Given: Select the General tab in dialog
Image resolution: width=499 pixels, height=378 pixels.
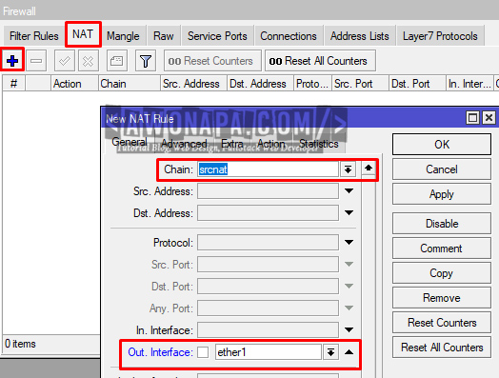Looking at the screenshot, I should pyautogui.click(x=130, y=142).
